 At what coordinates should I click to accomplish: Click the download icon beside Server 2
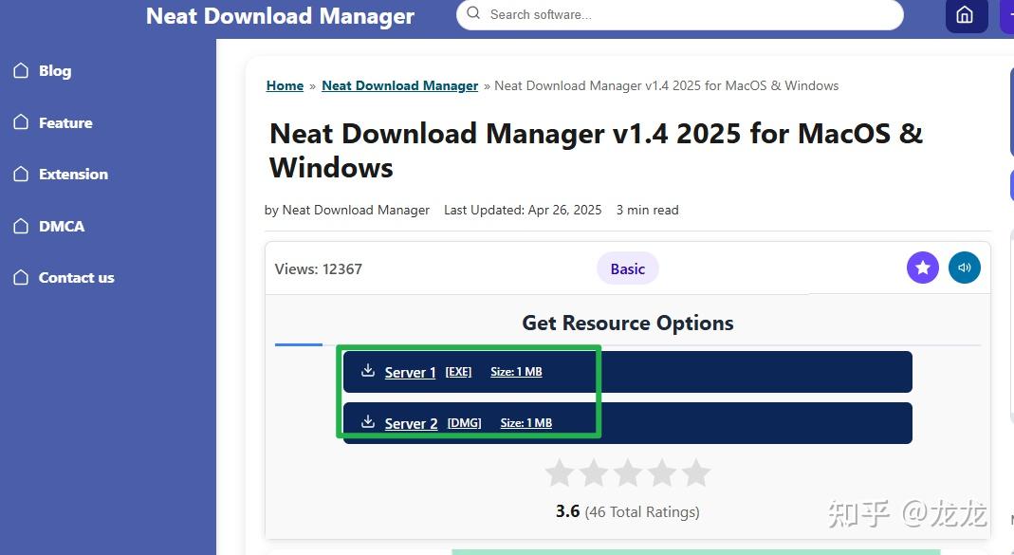click(368, 422)
